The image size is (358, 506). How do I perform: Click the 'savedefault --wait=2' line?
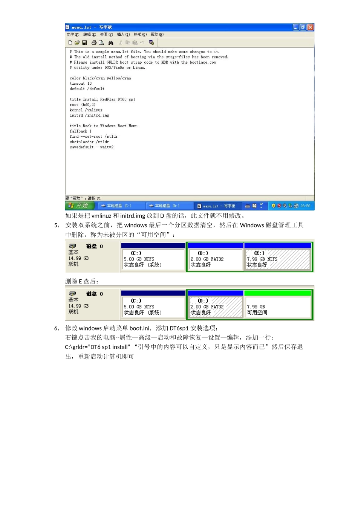pos(92,147)
